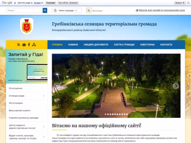Close the Google Translate bar

click(188, 3)
